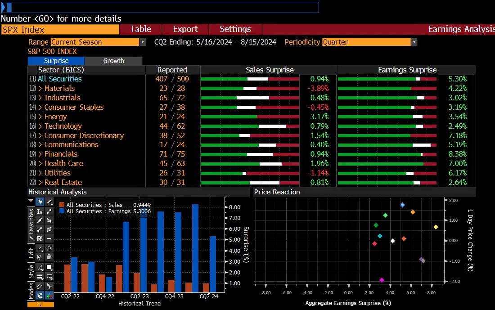Toggle the lock crosshair mode
495x310 pixels.
click(49, 286)
